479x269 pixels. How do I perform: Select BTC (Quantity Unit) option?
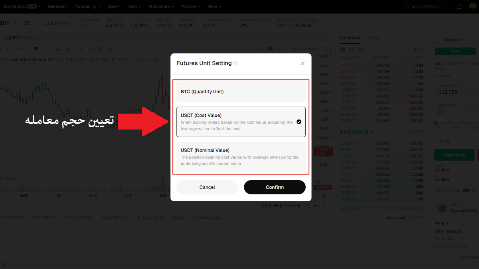241,92
